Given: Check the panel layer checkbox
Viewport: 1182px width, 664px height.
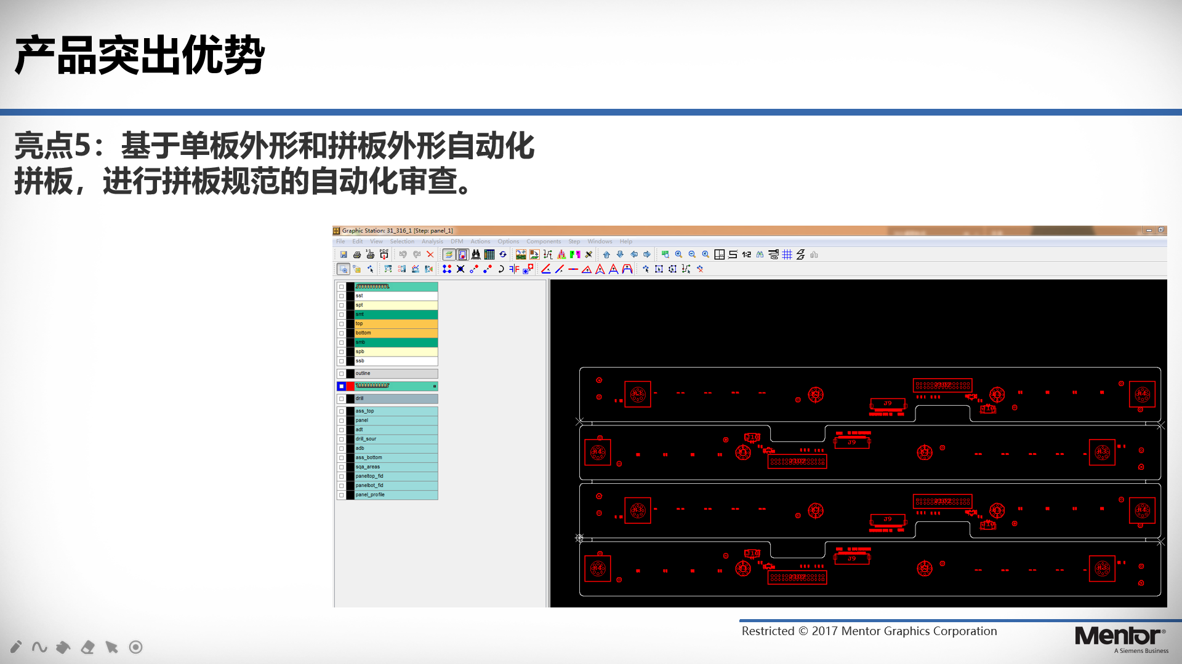Looking at the screenshot, I should (342, 421).
